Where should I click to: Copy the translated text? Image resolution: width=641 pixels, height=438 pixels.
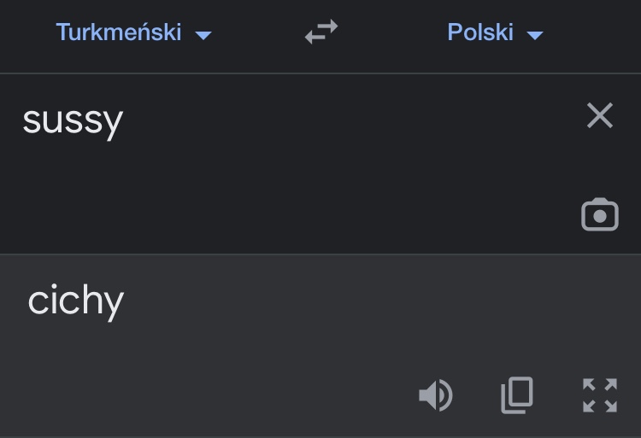tap(517, 395)
